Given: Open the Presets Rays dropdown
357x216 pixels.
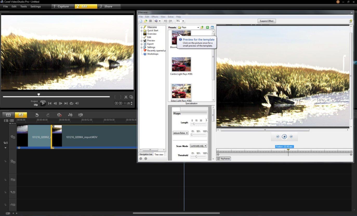Looking at the screenshot, I should point(198,27).
